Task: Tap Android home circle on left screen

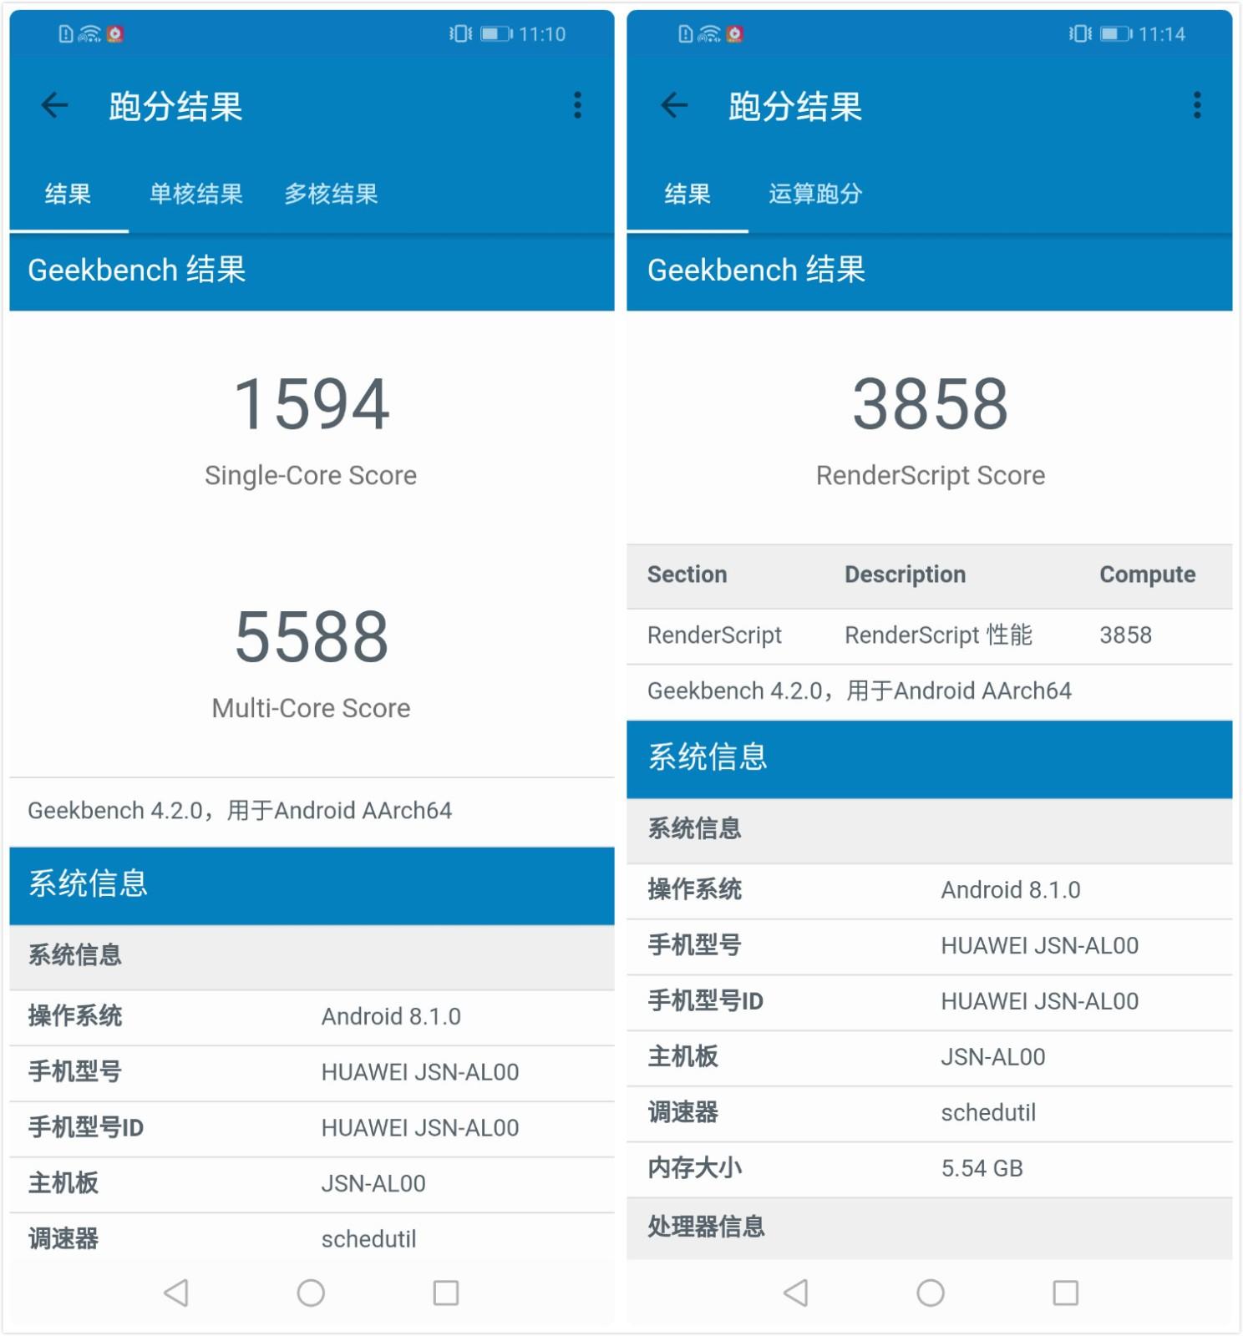Action: (311, 1293)
